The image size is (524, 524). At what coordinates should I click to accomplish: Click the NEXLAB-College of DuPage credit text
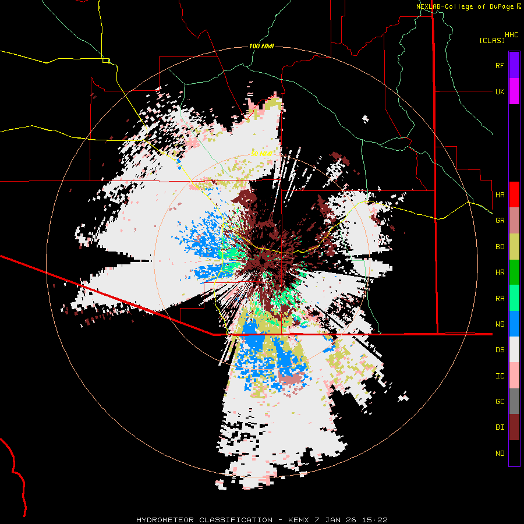[x=465, y=6]
